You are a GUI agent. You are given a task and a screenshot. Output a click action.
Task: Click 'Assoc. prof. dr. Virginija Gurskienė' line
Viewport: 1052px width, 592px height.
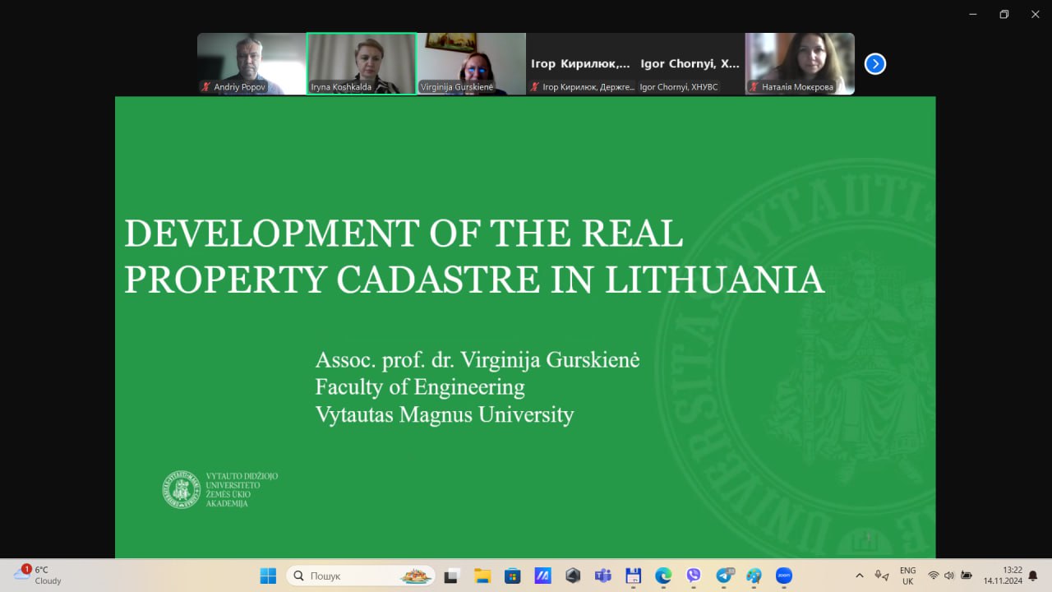pos(478,359)
